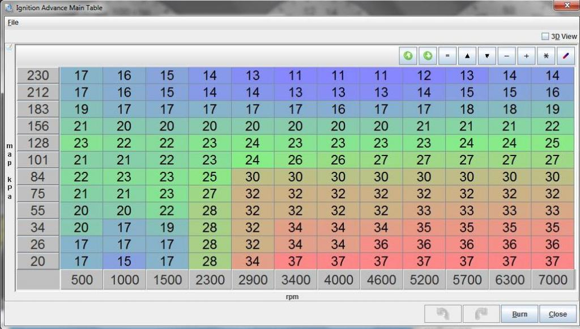The height and width of the screenshot is (329, 580).
Task: Click the solid up-triangle increase button
Action: coord(467,56)
